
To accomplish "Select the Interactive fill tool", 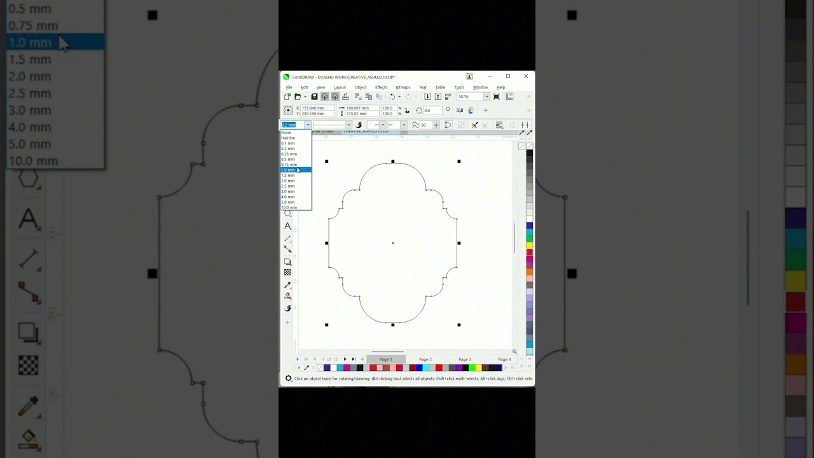I will coord(287,296).
